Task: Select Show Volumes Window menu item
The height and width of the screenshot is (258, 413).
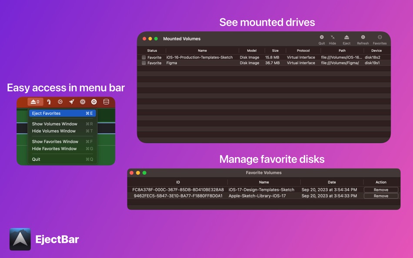Action: click(x=63, y=124)
